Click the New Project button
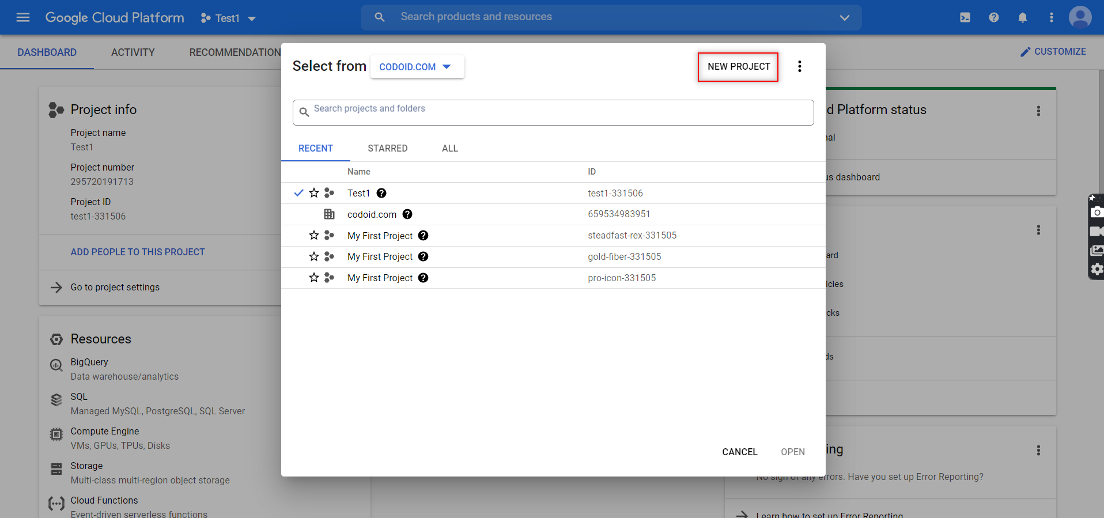This screenshot has height=518, width=1104. tap(738, 67)
